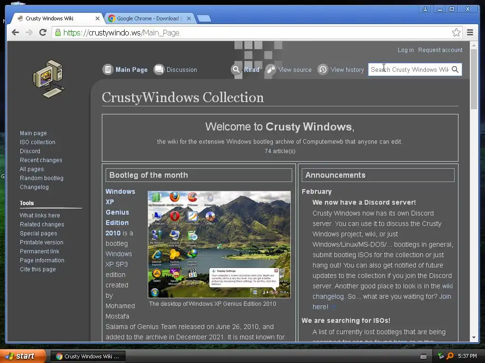Click Permanent link
Viewport: 485px width, 363px height.
pos(40,251)
